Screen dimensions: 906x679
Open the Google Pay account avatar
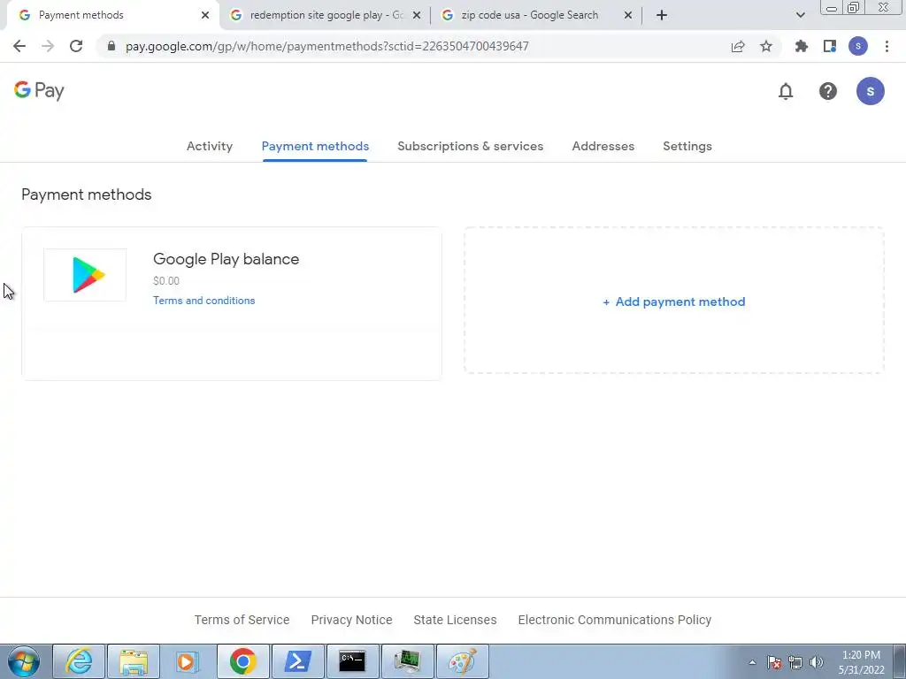click(x=870, y=91)
